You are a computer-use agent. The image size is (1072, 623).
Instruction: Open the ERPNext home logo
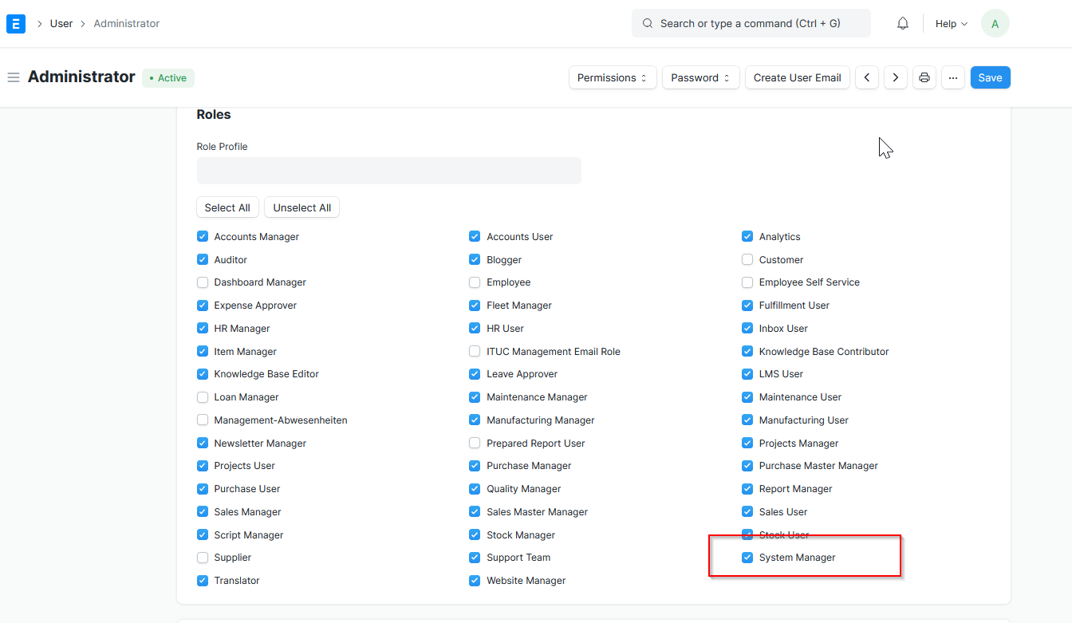[x=16, y=23]
